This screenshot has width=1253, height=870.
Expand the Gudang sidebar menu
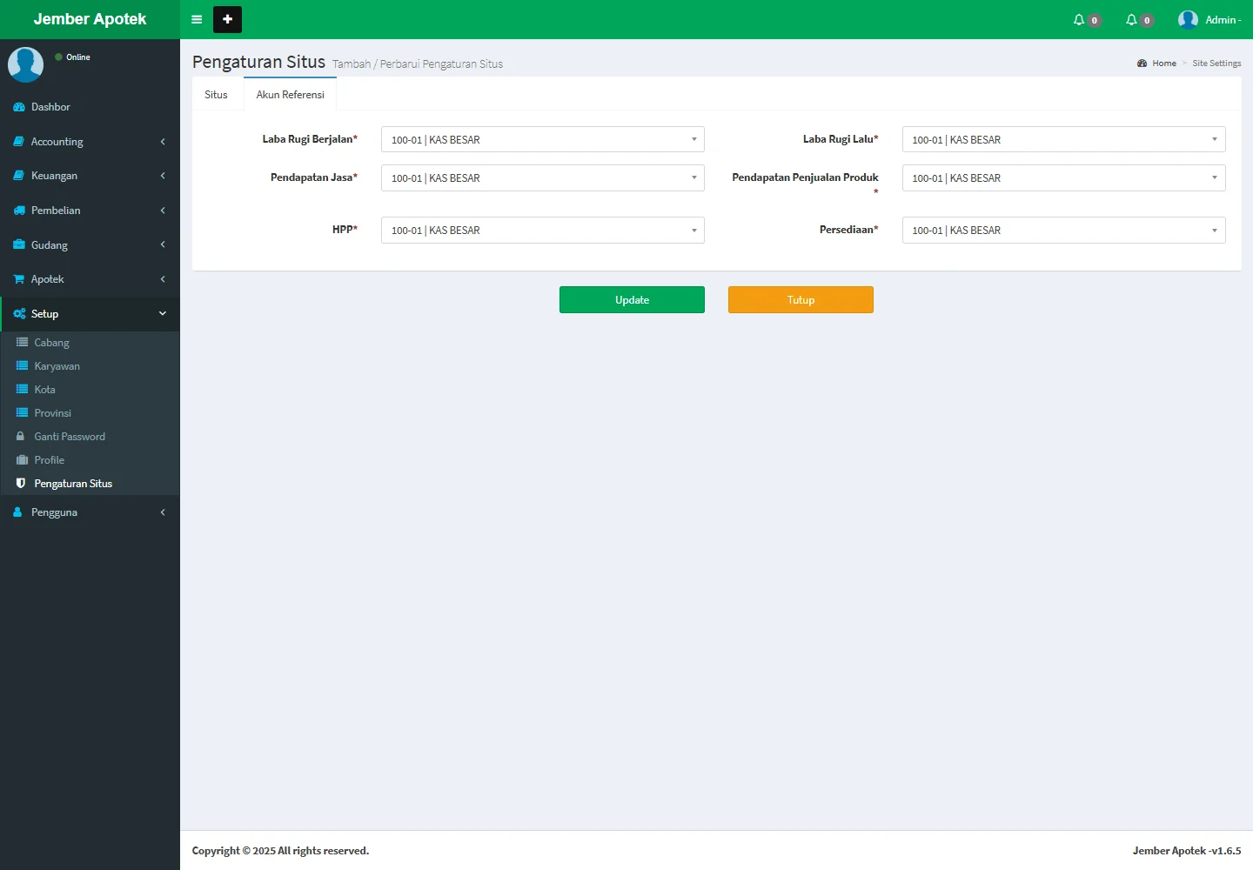point(90,245)
